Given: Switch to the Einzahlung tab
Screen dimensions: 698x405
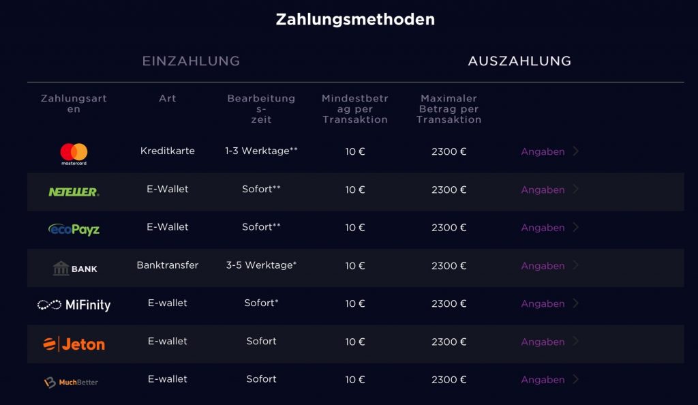Looking at the screenshot, I should (x=191, y=61).
